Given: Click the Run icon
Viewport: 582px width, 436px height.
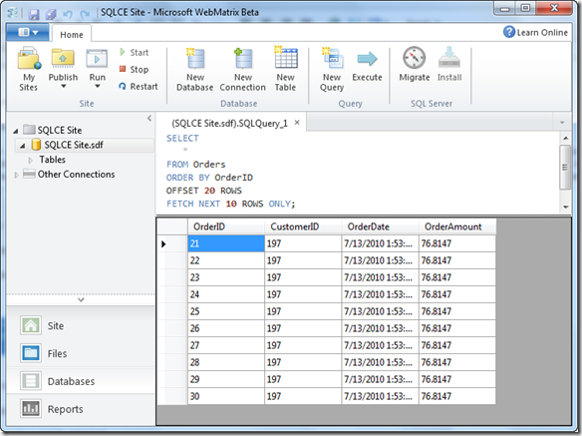Looking at the screenshot, I should tap(97, 58).
